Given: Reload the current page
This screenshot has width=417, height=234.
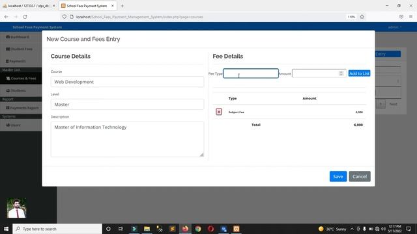Looking at the screenshot, I should (x=25, y=17).
